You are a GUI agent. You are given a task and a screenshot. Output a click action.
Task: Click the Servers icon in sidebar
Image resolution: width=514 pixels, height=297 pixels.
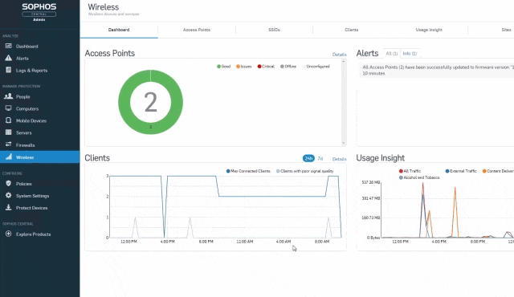[x=9, y=132]
